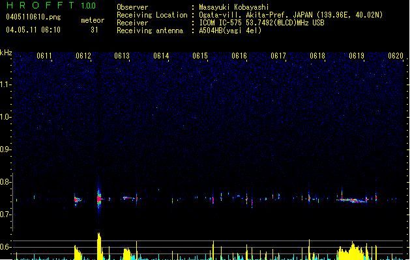Click the date stamp 04.05.11 06:10

click(x=33, y=30)
